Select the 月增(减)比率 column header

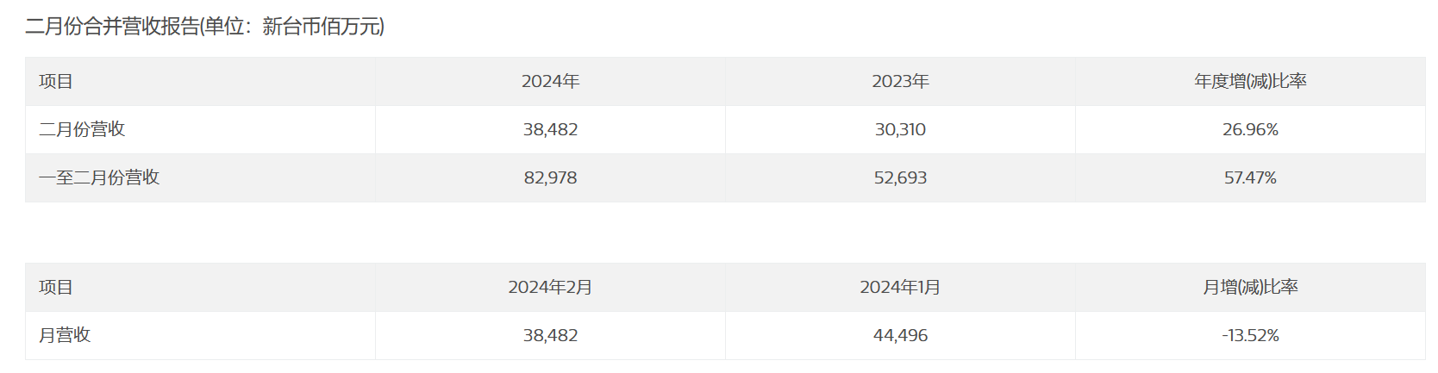point(1250,288)
